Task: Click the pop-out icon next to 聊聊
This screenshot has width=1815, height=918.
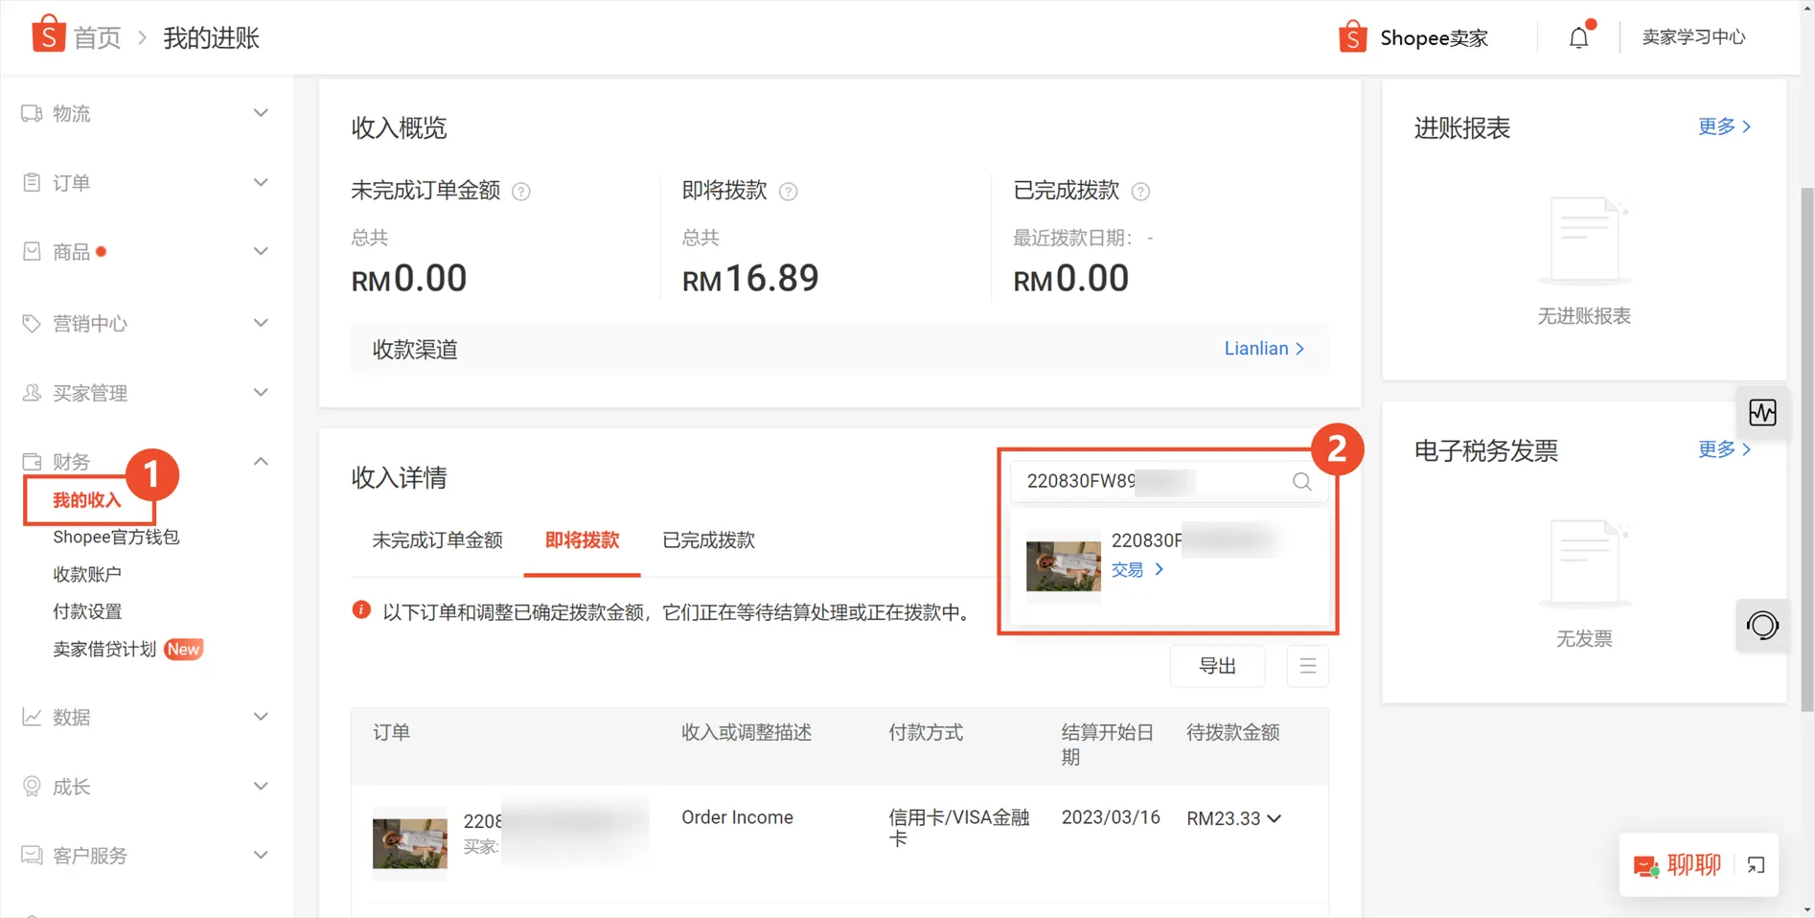Action: click(x=1756, y=865)
